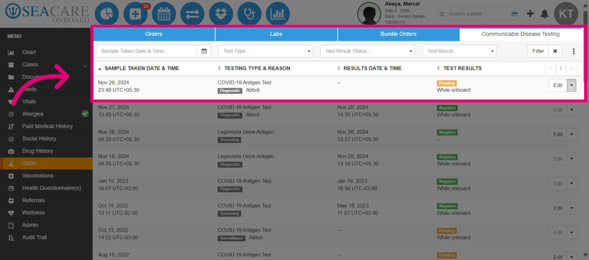
Task: Open the Dropbox-style boxes icon
Action: pyautogui.click(x=221, y=14)
